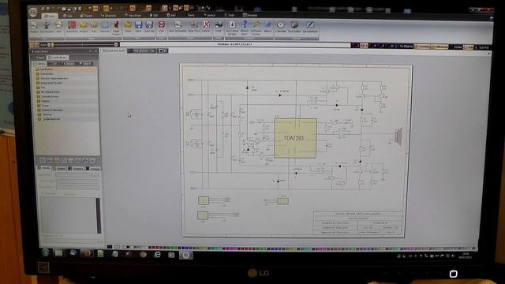The image size is (505, 284).
Task: Click the first field in the part details
Action: point(74,175)
